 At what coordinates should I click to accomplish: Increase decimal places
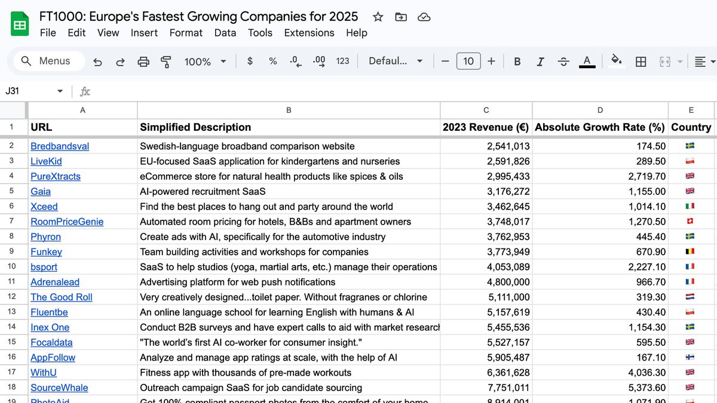[317, 61]
